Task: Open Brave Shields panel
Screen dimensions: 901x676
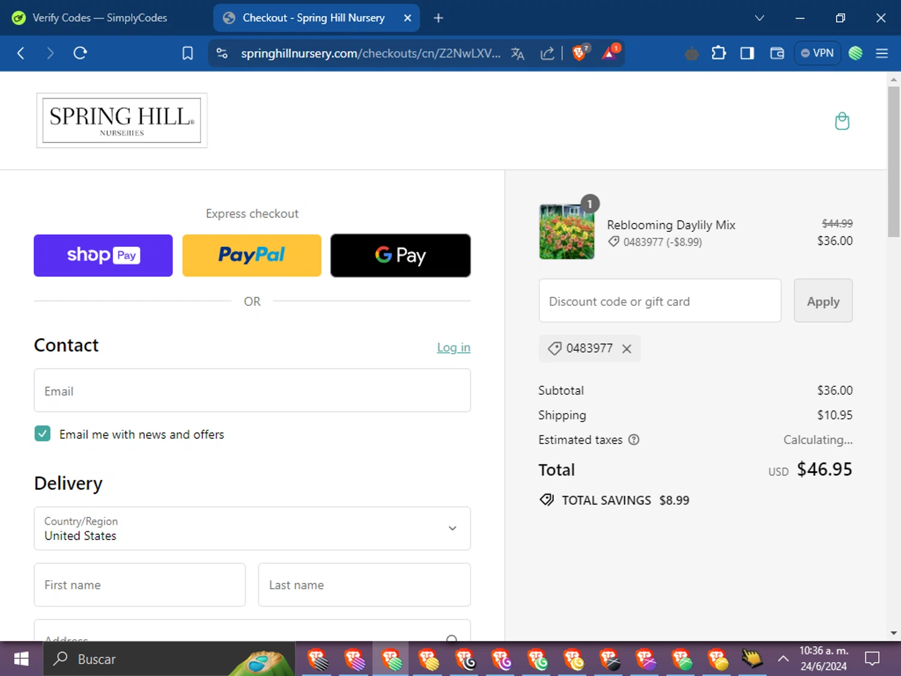Action: (x=580, y=53)
